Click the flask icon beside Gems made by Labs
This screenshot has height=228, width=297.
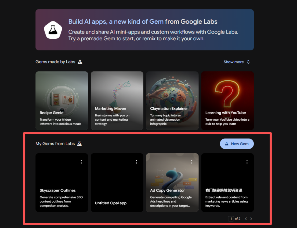[80, 62]
